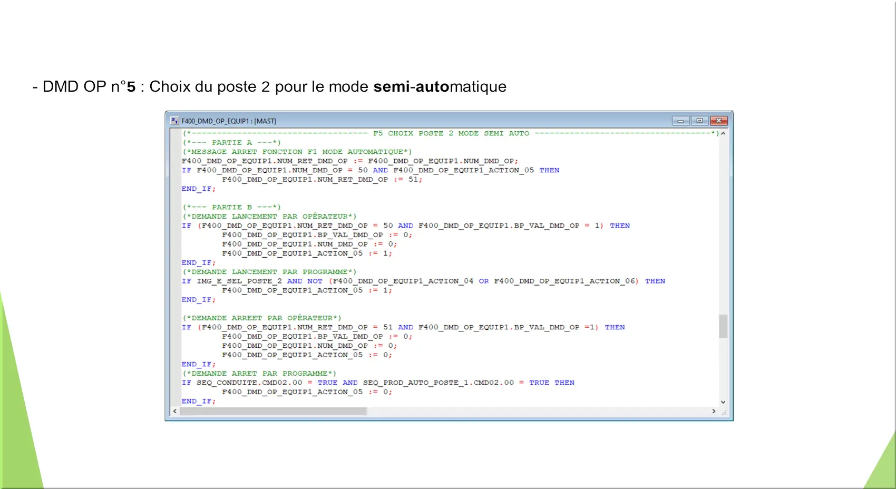Maximize the F400_DMD_OP_EQUIP1 editor window

click(699, 121)
